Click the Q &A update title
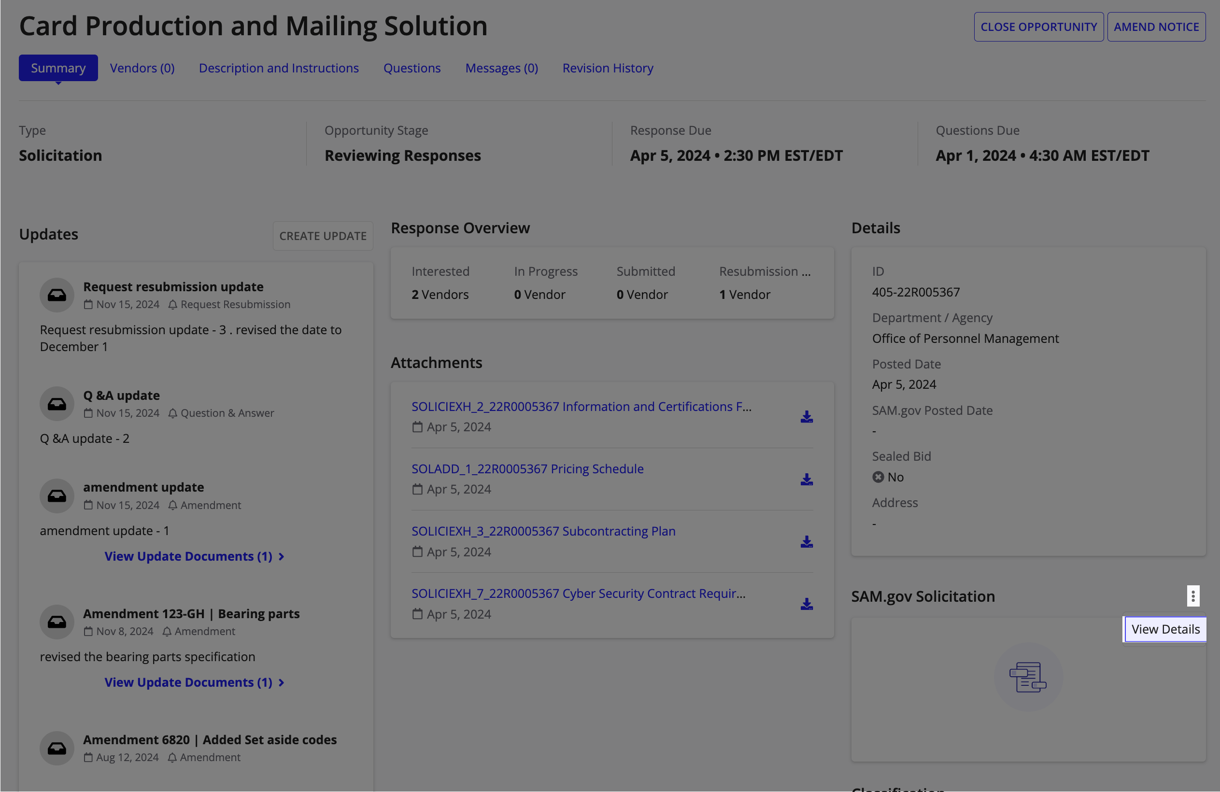Screen dimensions: 1220x792 pyautogui.click(x=121, y=395)
